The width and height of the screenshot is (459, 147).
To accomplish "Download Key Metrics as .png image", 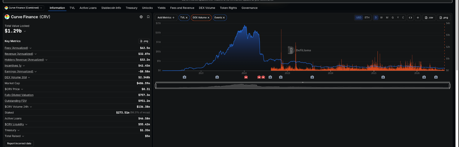I will click(x=144, y=41).
